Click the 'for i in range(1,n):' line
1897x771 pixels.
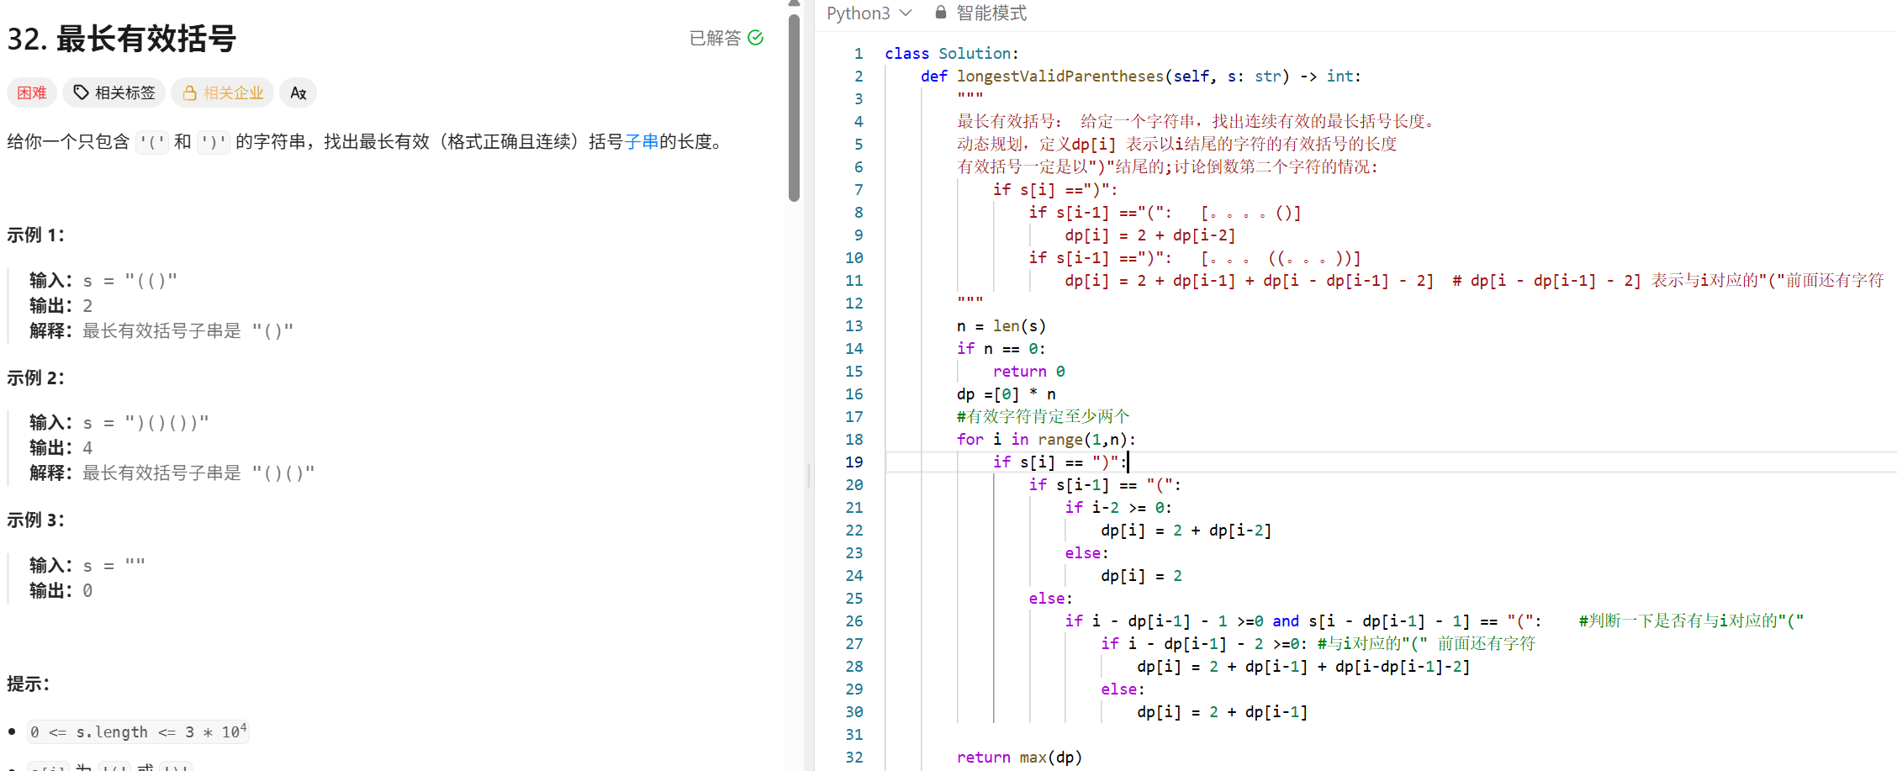[1046, 440]
